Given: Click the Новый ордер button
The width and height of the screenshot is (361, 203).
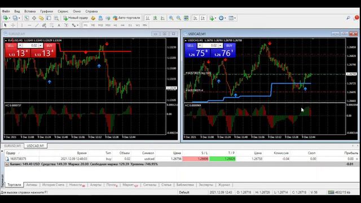Looking at the screenshot, I should [76, 18].
